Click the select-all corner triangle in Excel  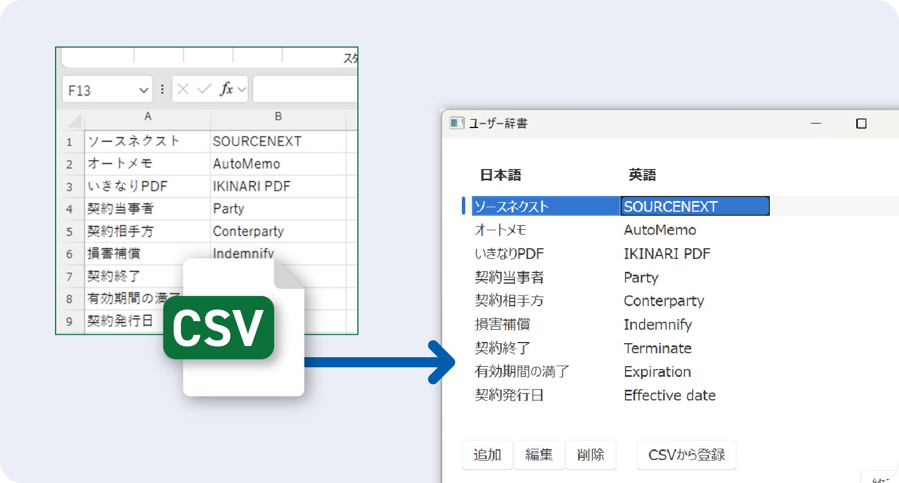click(75, 120)
